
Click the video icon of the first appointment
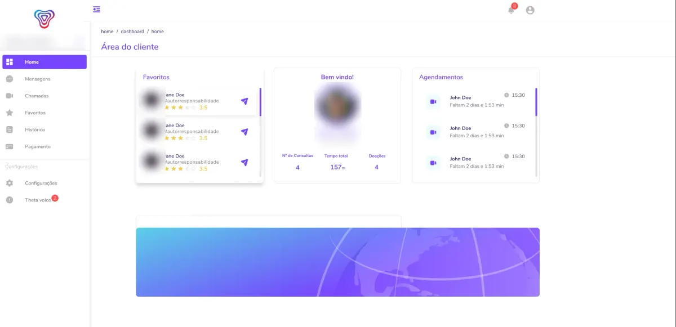[433, 101]
